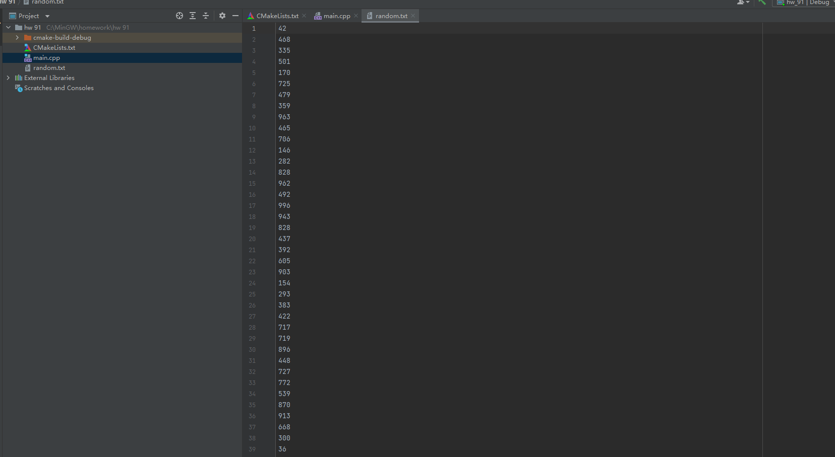Collapse All items using the Project toolbar icon

[206, 16]
